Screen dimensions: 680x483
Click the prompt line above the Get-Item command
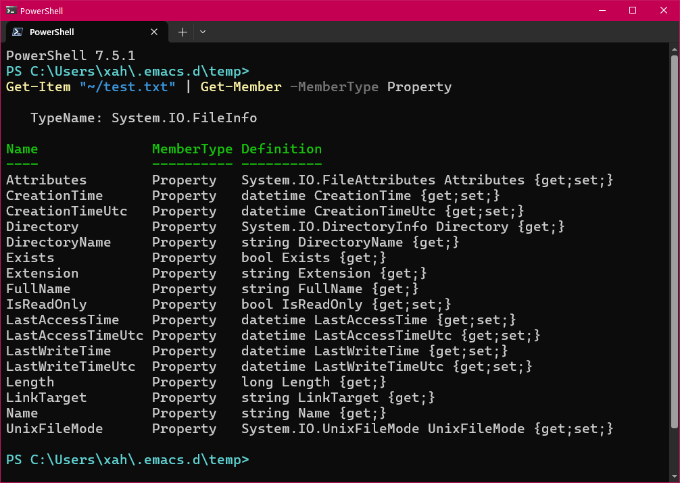(x=128, y=71)
